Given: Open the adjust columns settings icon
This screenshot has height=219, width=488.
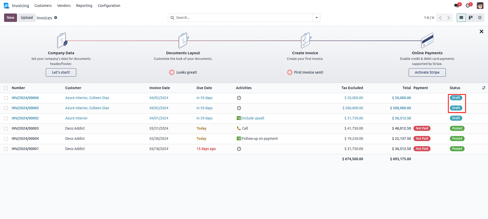Looking at the screenshot, I should tap(484, 88).
